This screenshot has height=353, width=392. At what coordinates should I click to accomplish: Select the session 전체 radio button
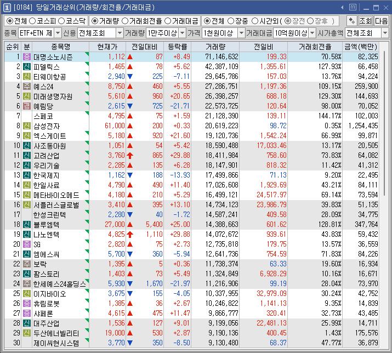[x=207, y=21]
